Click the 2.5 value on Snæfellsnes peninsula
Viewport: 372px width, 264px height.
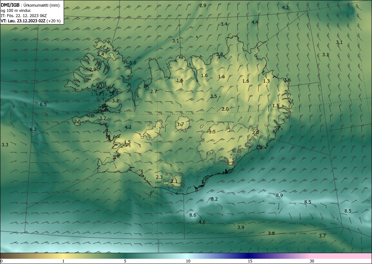coord(78,122)
